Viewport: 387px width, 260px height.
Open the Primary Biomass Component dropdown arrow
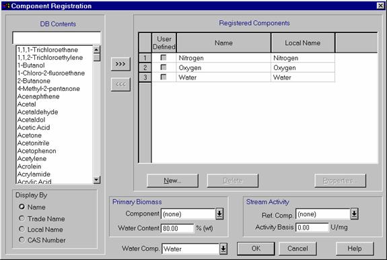219,214
